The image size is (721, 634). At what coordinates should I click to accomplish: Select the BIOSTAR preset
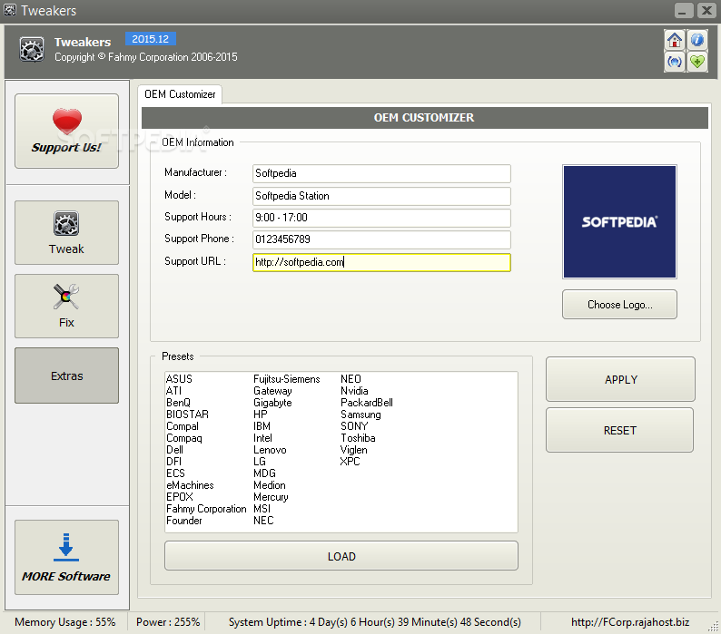point(187,415)
